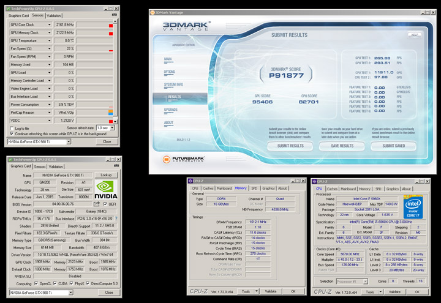
Task: Open the PerfCap Reason sensor dropdown
Action: tap(49, 113)
